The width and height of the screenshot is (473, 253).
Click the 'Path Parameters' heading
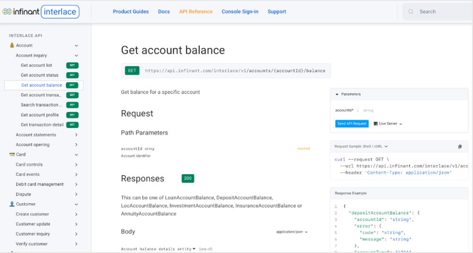tap(144, 133)
